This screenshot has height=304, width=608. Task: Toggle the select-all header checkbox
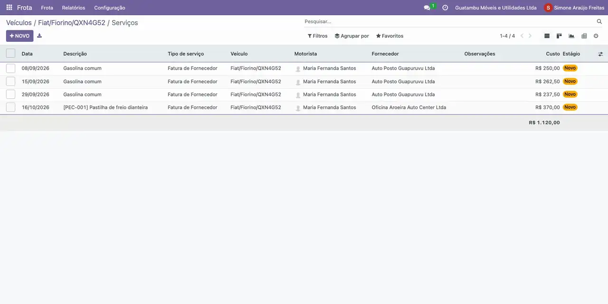(10, 53)
